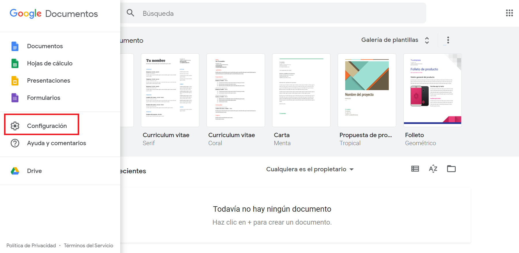Open the Términos del Servicio link
The width and height of the screenshot is (519, 253).
tap(89, 246)
